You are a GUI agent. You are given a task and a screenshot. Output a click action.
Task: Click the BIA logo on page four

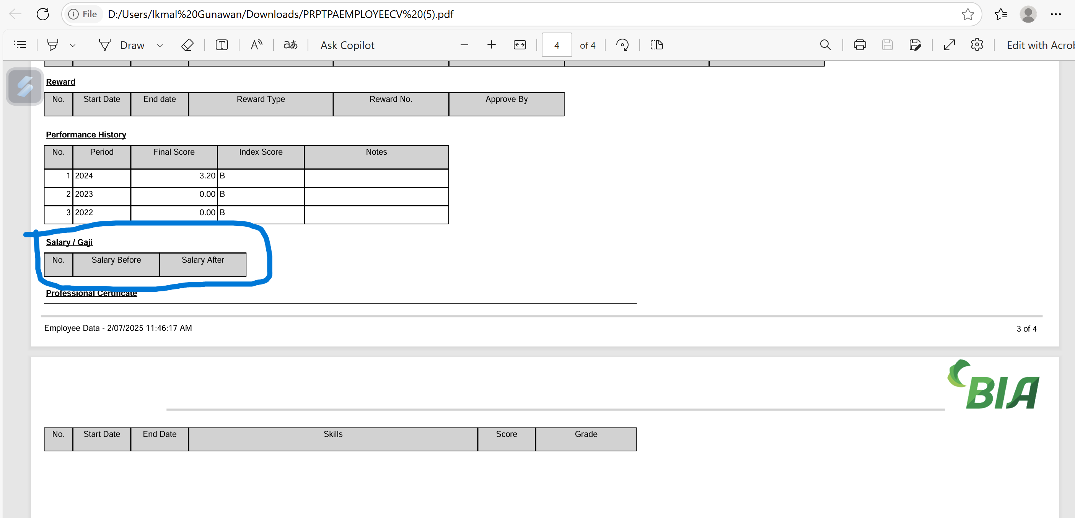[x=993, y=384]
